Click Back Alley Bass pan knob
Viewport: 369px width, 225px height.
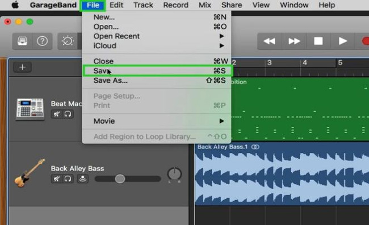coord(174,174)
